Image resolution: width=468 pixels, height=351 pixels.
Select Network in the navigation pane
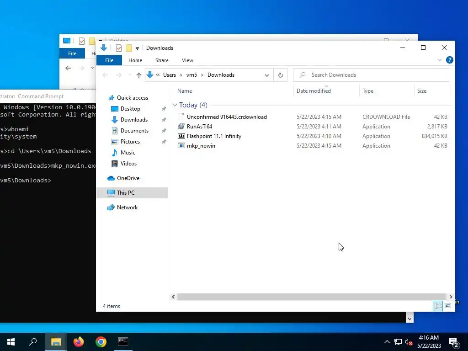click(127, 207)
